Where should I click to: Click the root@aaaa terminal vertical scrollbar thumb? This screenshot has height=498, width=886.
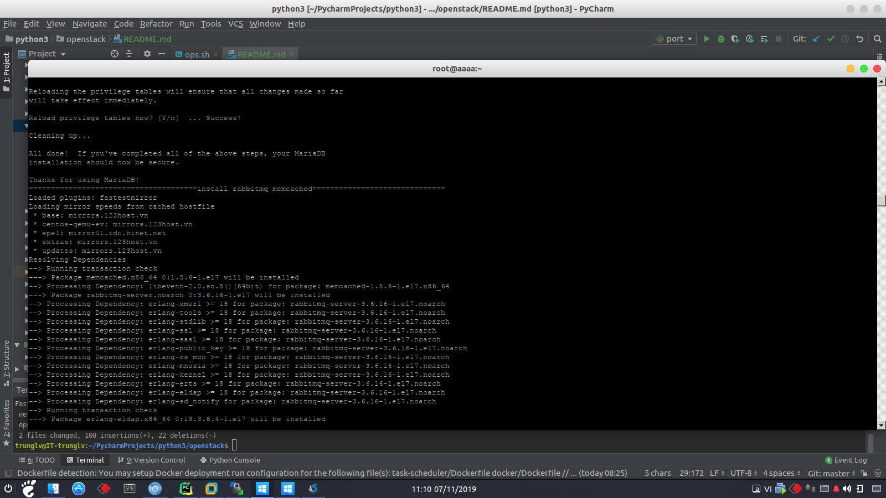tap(882, 201)
